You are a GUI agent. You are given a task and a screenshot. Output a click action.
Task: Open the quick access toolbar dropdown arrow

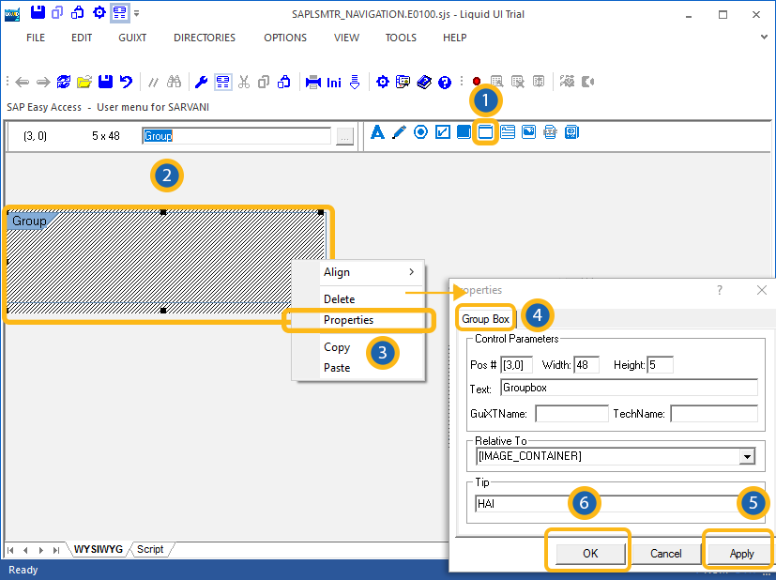(137, 14)
